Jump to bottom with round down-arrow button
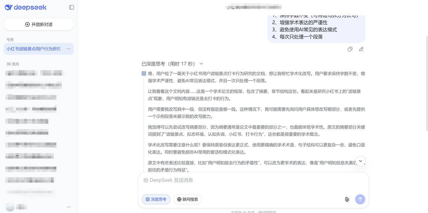428x213 pixels. tap(360, 161)
